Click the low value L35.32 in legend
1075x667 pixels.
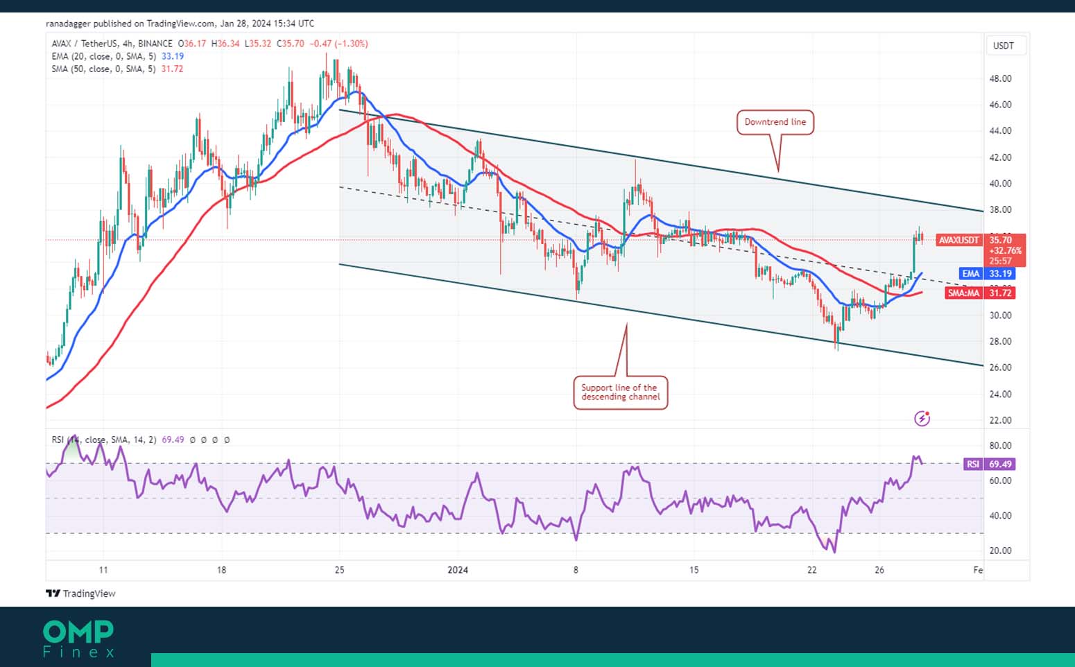tap(258, 43)
